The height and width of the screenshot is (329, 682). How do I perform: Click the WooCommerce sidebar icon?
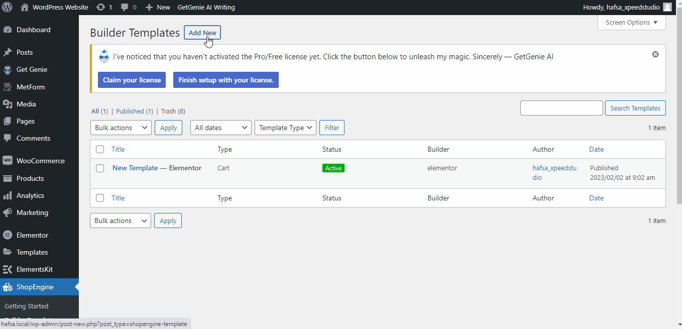(x=8, y=161)
